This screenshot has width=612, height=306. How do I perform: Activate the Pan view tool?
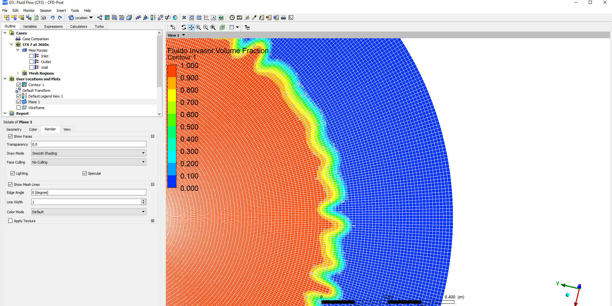(191, 27)
